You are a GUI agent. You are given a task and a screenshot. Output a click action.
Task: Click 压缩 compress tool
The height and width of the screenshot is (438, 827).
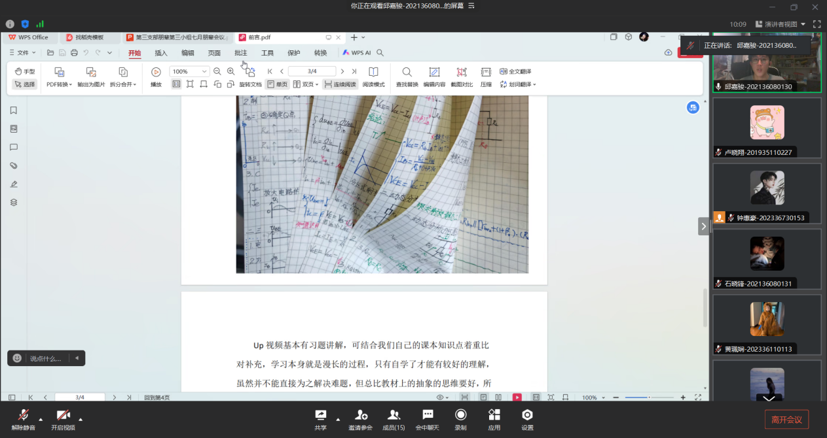click(486, 77)
